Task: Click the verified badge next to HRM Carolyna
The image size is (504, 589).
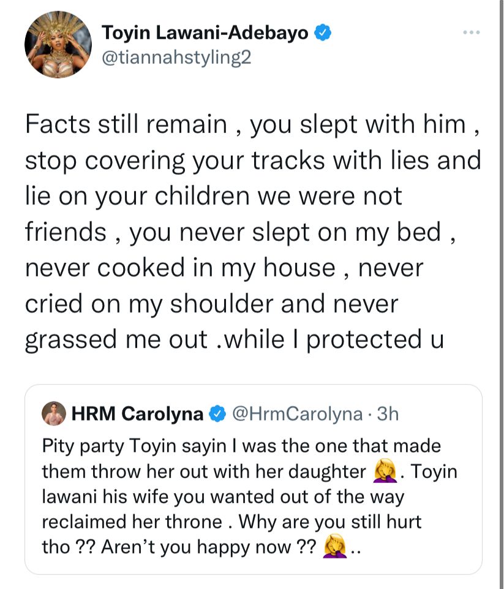Action: [x=217, y=414]
